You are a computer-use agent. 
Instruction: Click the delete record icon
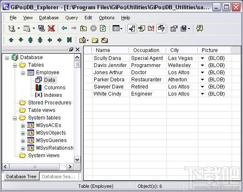[105, 40]
